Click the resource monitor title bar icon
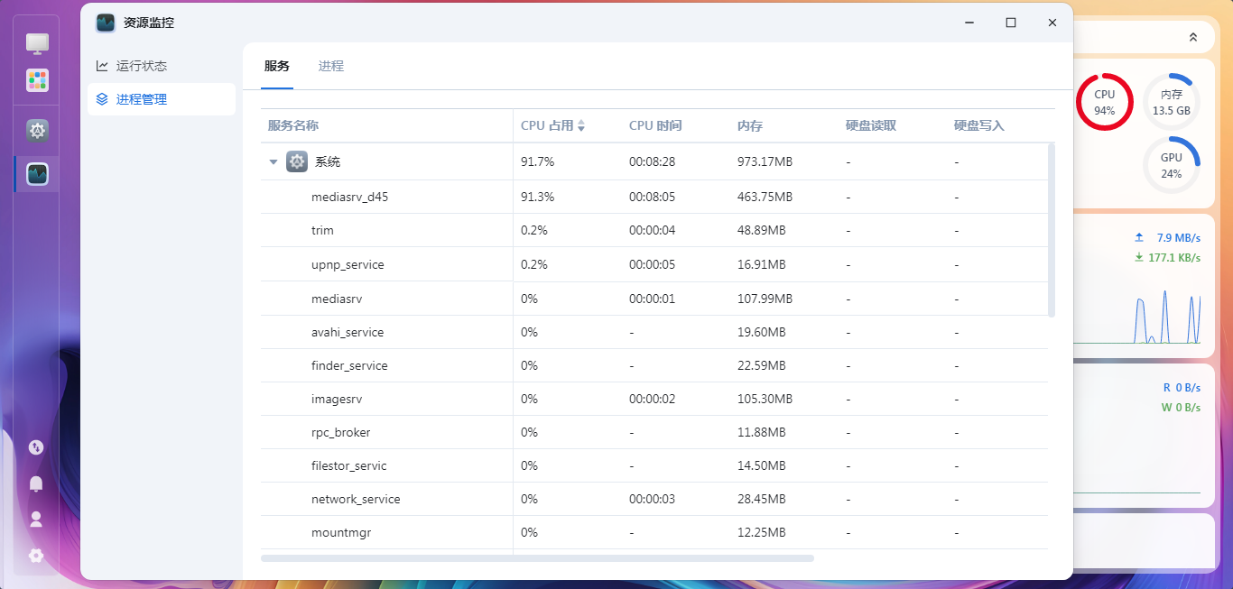Viewport: 1233px width, 589px height. pyautogui.click(x=106, y=23)
